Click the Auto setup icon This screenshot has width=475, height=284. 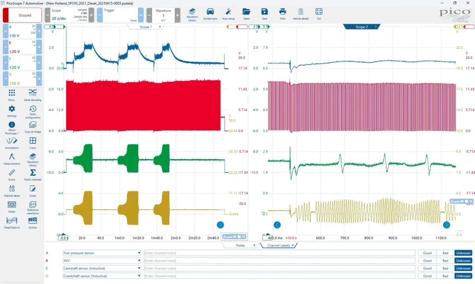(228, 13)
